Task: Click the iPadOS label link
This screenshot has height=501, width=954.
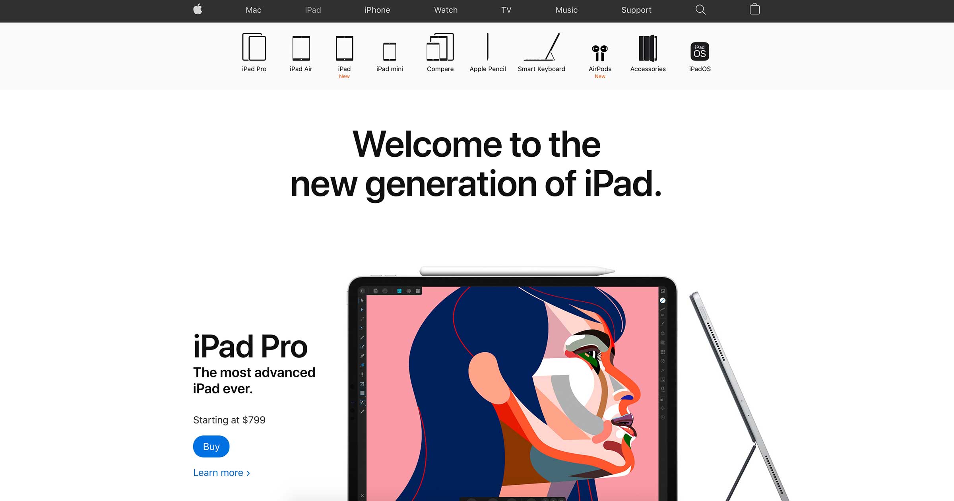Action: [x=700, y=69]
